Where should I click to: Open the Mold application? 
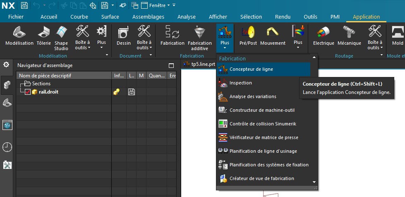click(398, 36)
